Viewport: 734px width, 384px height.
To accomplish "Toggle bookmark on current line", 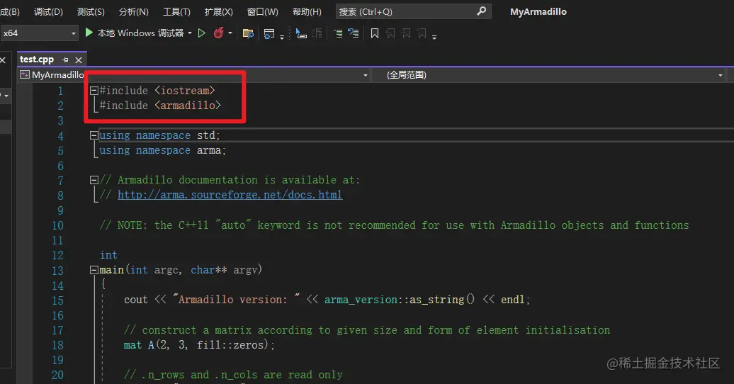I will [375, 33].
